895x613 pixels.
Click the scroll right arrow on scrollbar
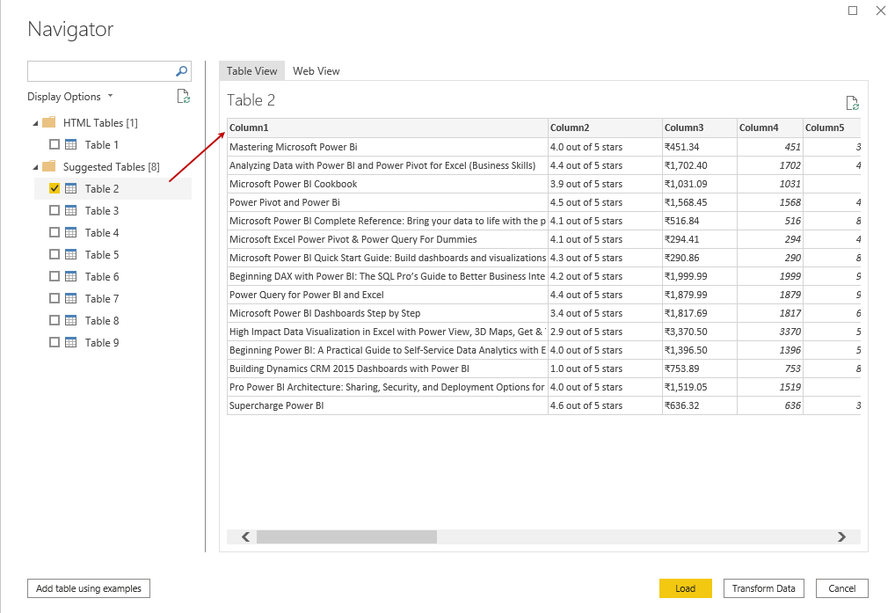(x=841, y=536)
